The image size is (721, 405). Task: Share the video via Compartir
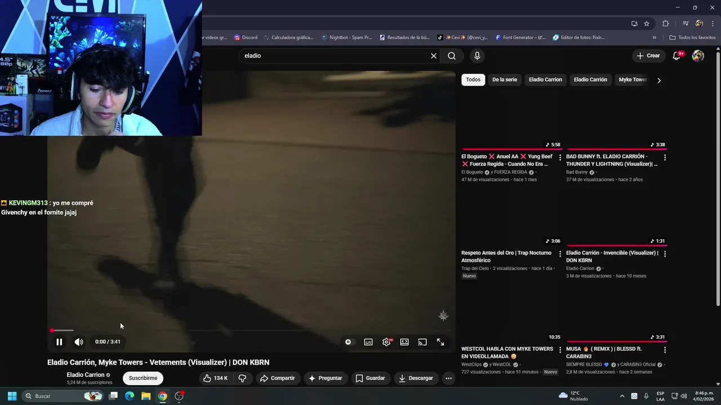tap(277, 379)
